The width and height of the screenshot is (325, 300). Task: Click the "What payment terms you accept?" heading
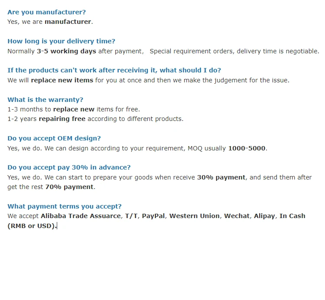coord(64,206)
